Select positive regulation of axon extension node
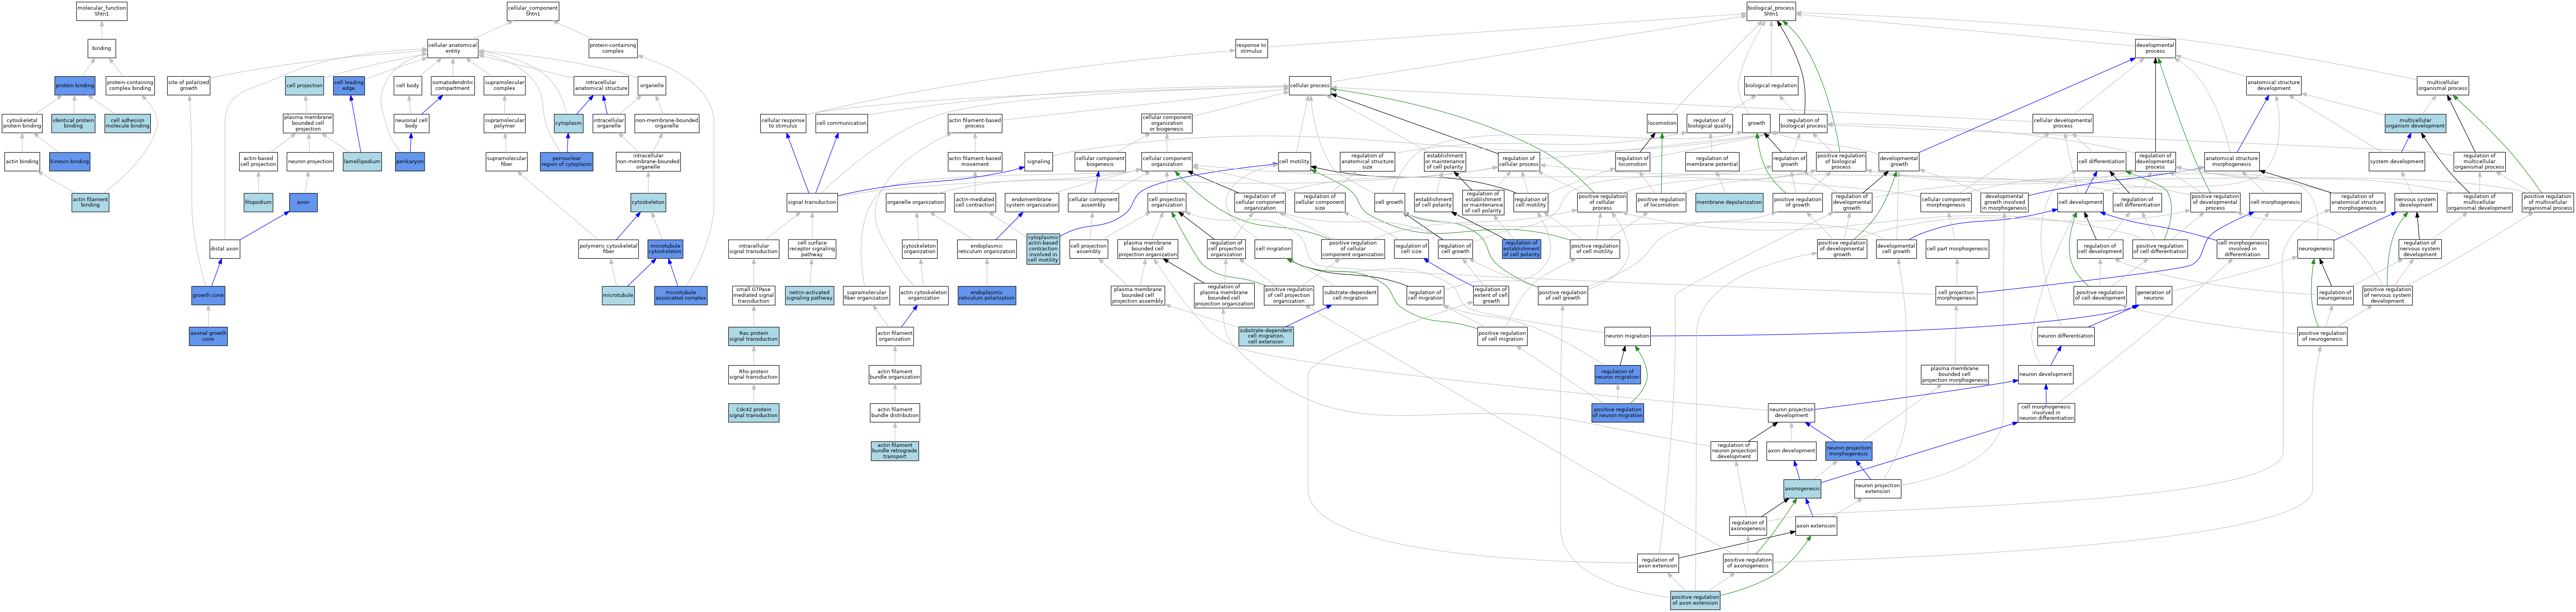Screen dimensions: 2576x612 point(1695,600)
